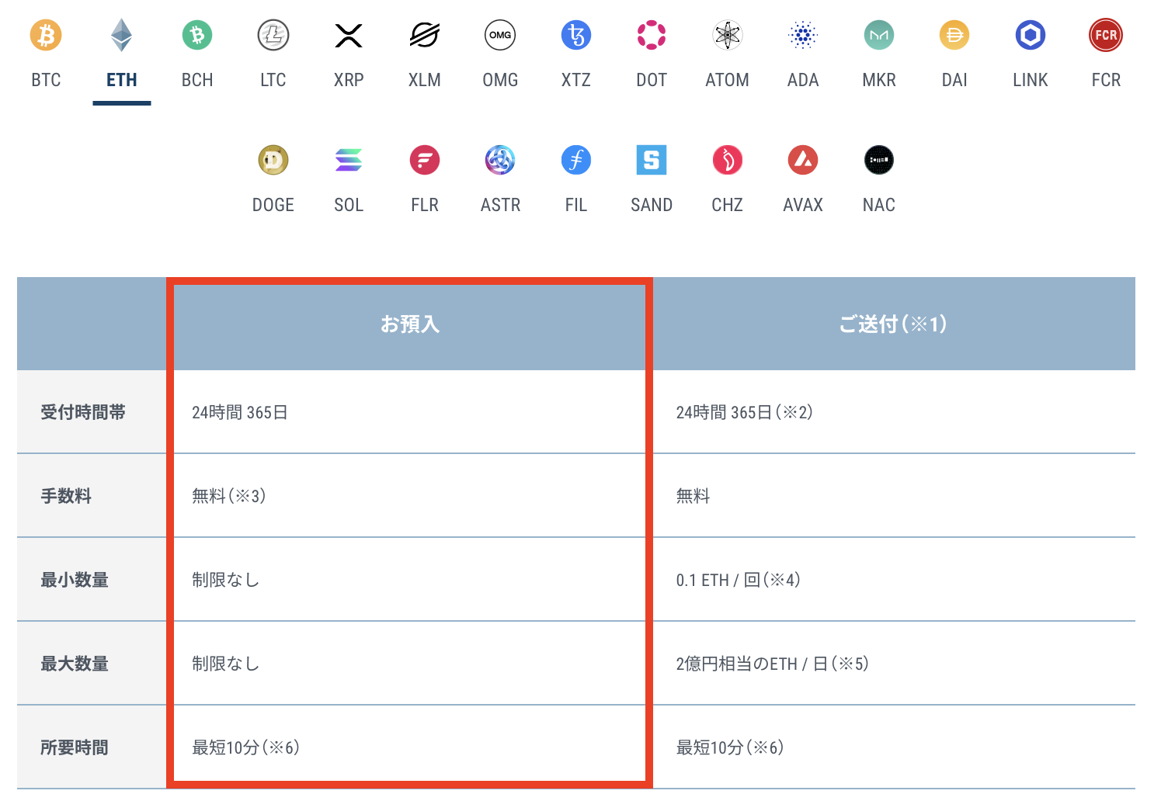Click the Bitcoin Cash BCH icon
Screen dimensions: 1168x801
(x=197, y=35)
